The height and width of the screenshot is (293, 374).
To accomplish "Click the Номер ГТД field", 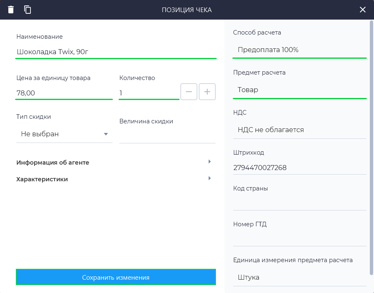I will click(299, 239).
